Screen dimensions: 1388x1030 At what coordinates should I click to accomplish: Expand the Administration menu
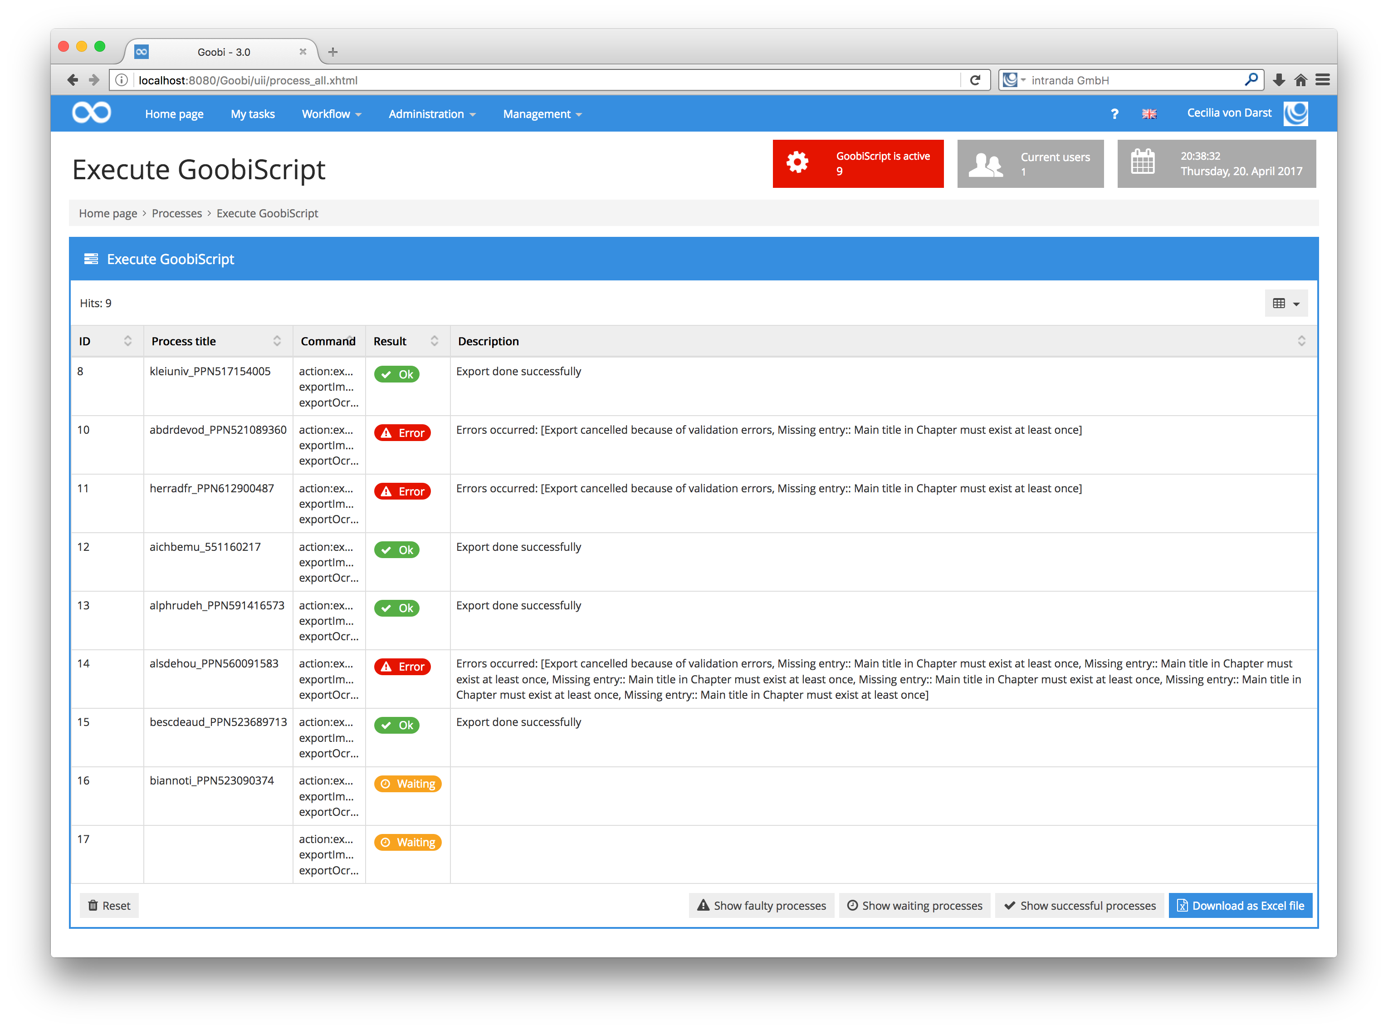(x=432, y=113)
